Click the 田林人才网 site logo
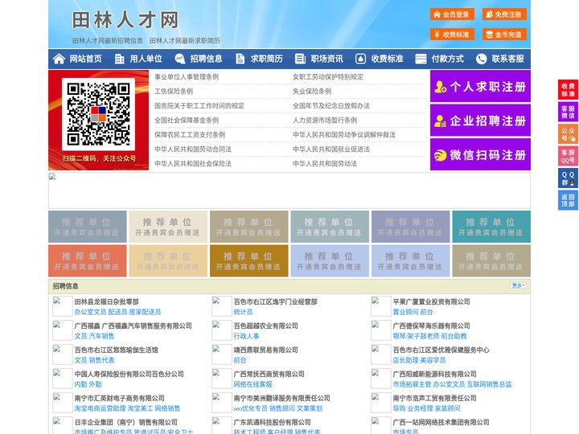This screenshot has height=434, width=579. click(125, 20)
